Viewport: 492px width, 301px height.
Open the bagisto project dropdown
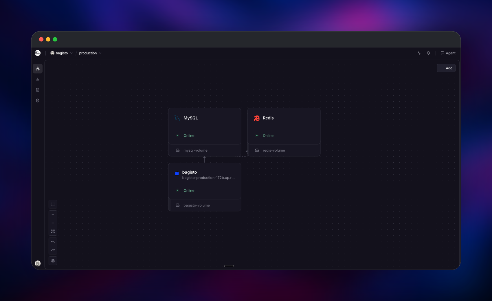click(61, 53)
